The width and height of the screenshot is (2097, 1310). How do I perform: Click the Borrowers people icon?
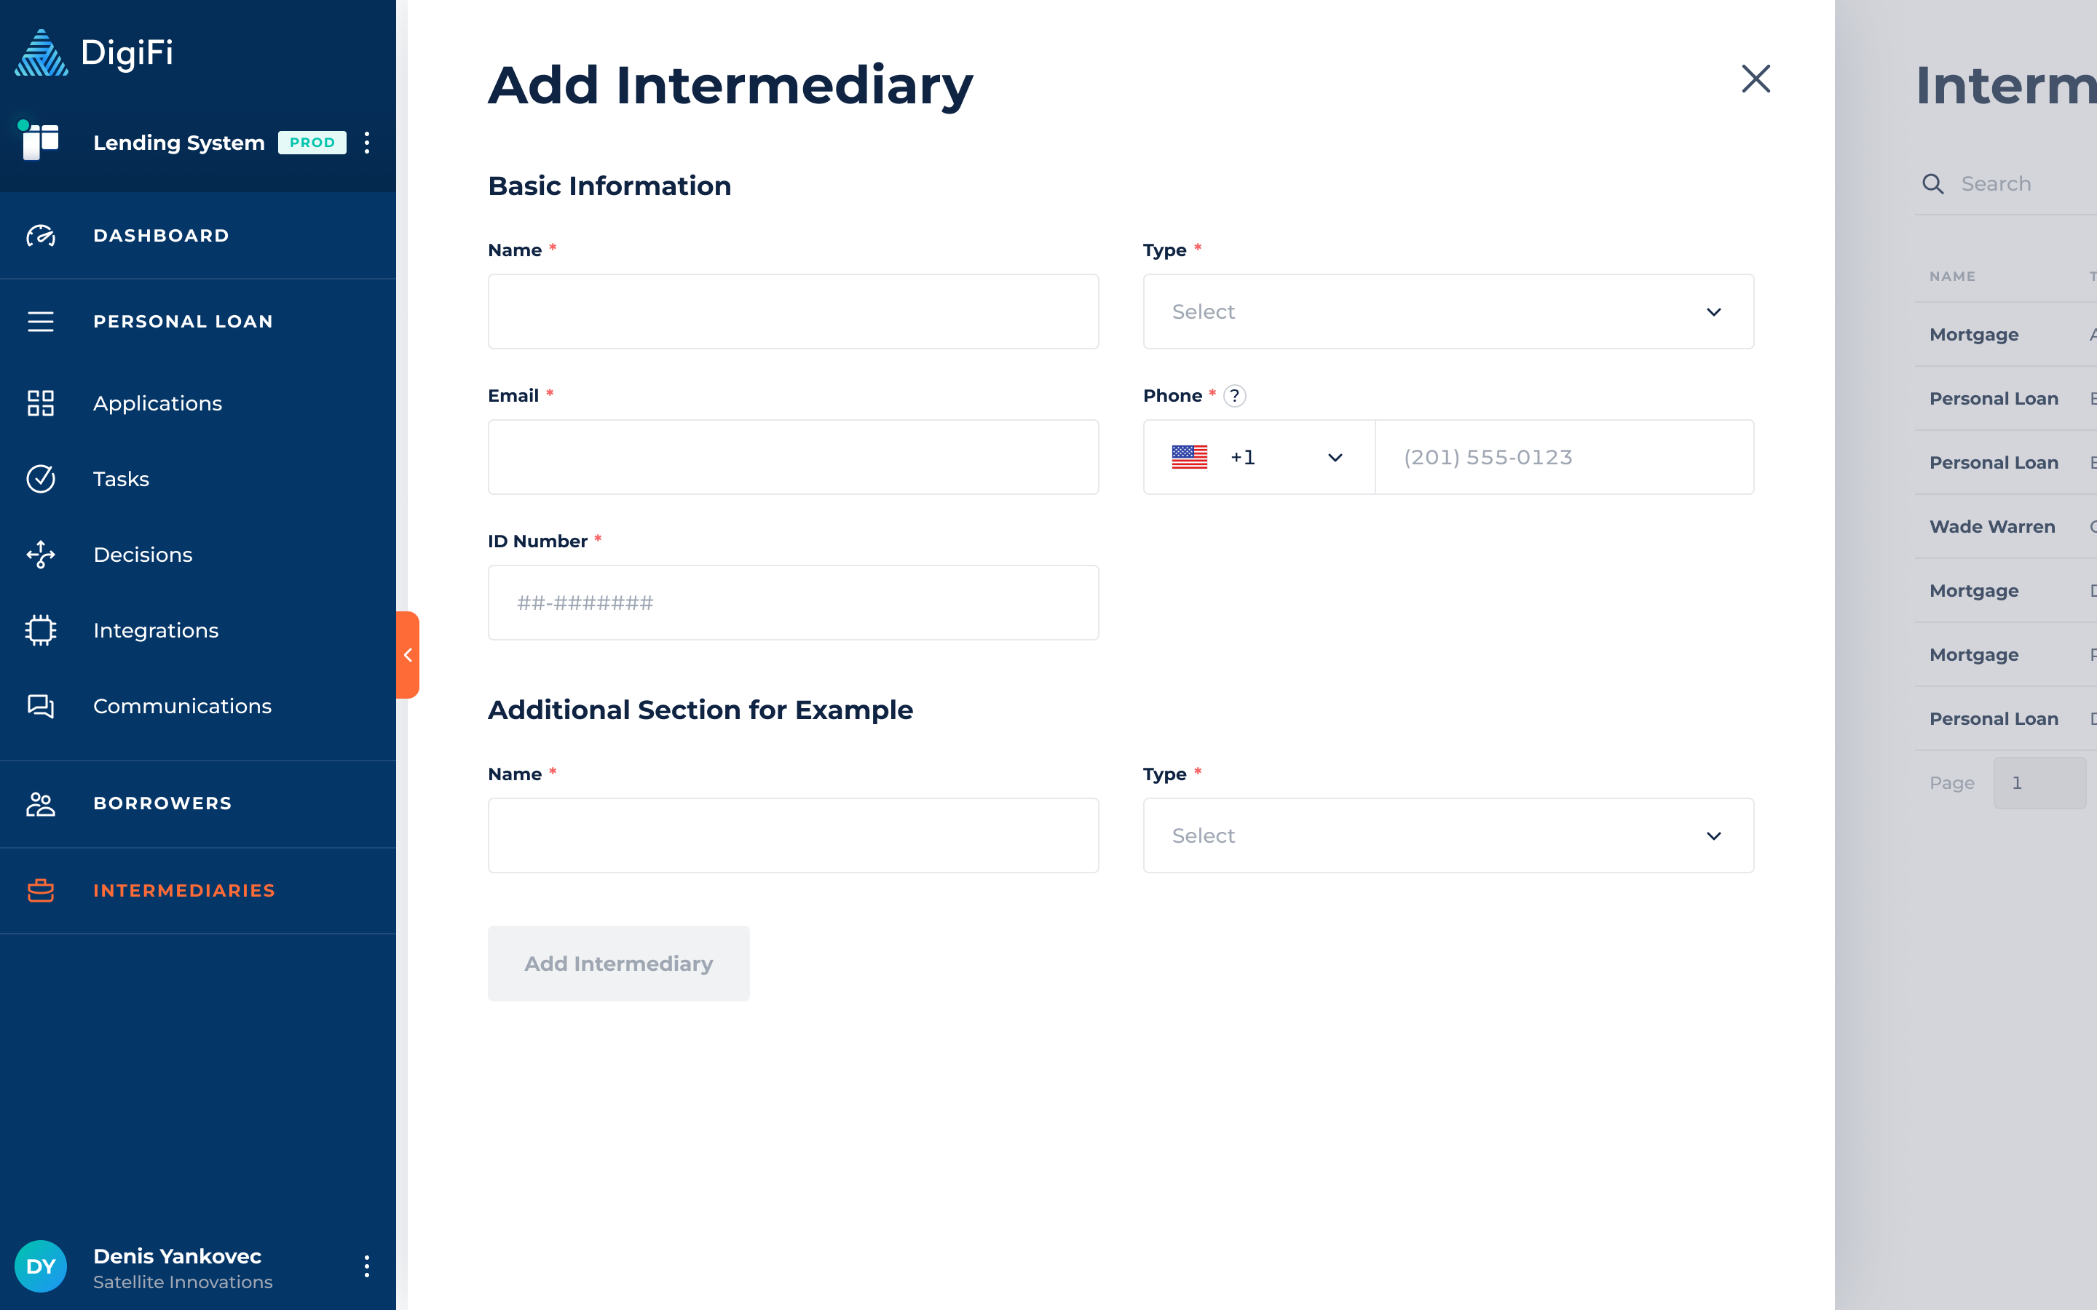click(x=41, y=803)
